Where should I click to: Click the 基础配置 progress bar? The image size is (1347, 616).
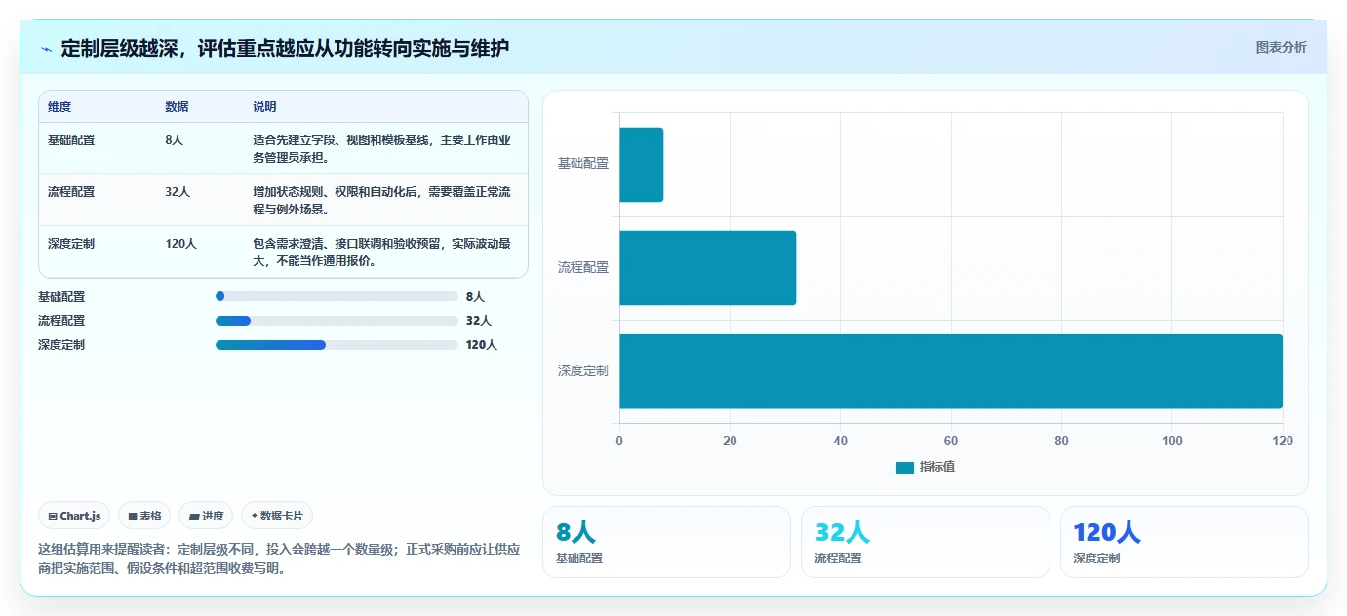tap(337, 296)
